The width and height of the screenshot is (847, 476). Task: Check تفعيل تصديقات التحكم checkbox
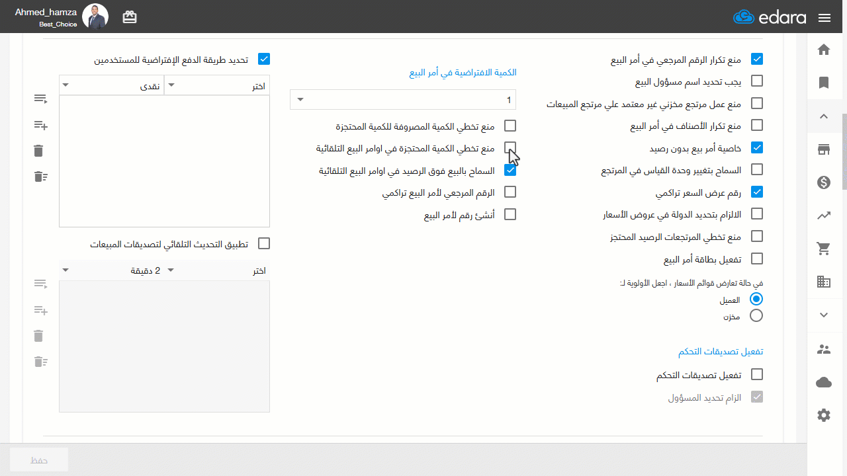click(x=757, y=374)
